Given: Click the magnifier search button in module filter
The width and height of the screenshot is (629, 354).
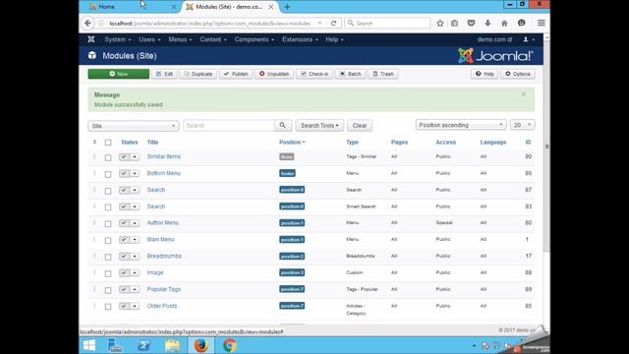Looking at the screenshot, I should pos(283,126).
